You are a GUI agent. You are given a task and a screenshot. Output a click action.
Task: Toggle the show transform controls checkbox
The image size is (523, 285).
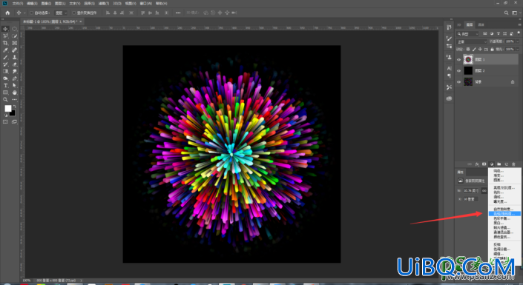click(73, 13)
